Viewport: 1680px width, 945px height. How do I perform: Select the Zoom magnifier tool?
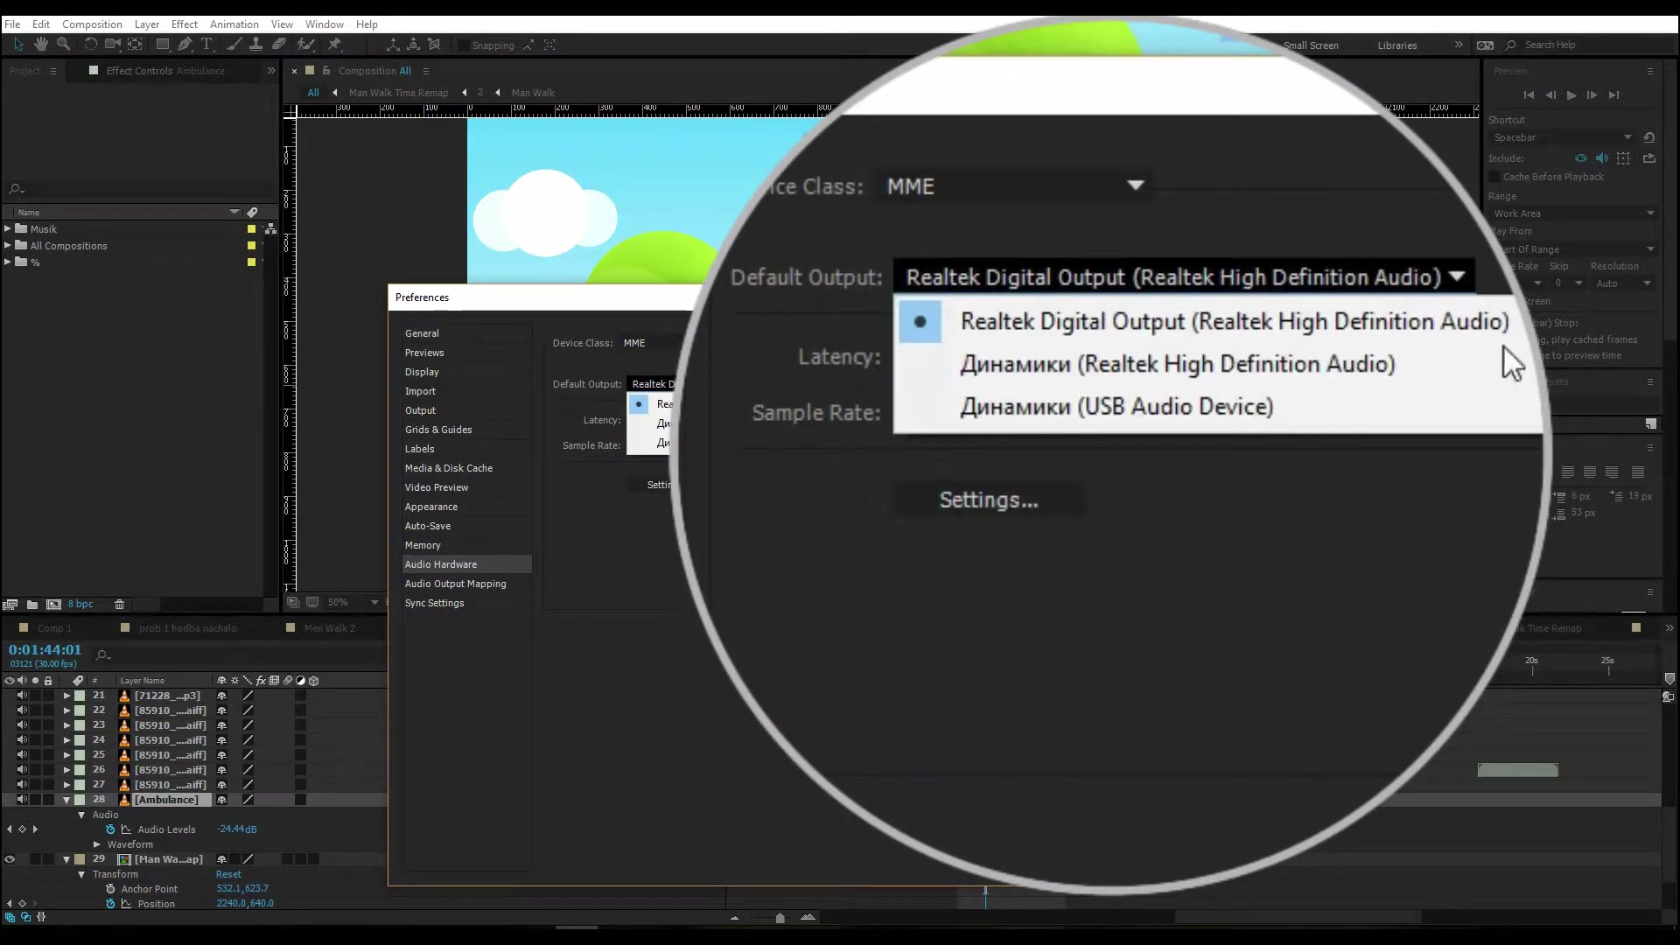[63, 45]
